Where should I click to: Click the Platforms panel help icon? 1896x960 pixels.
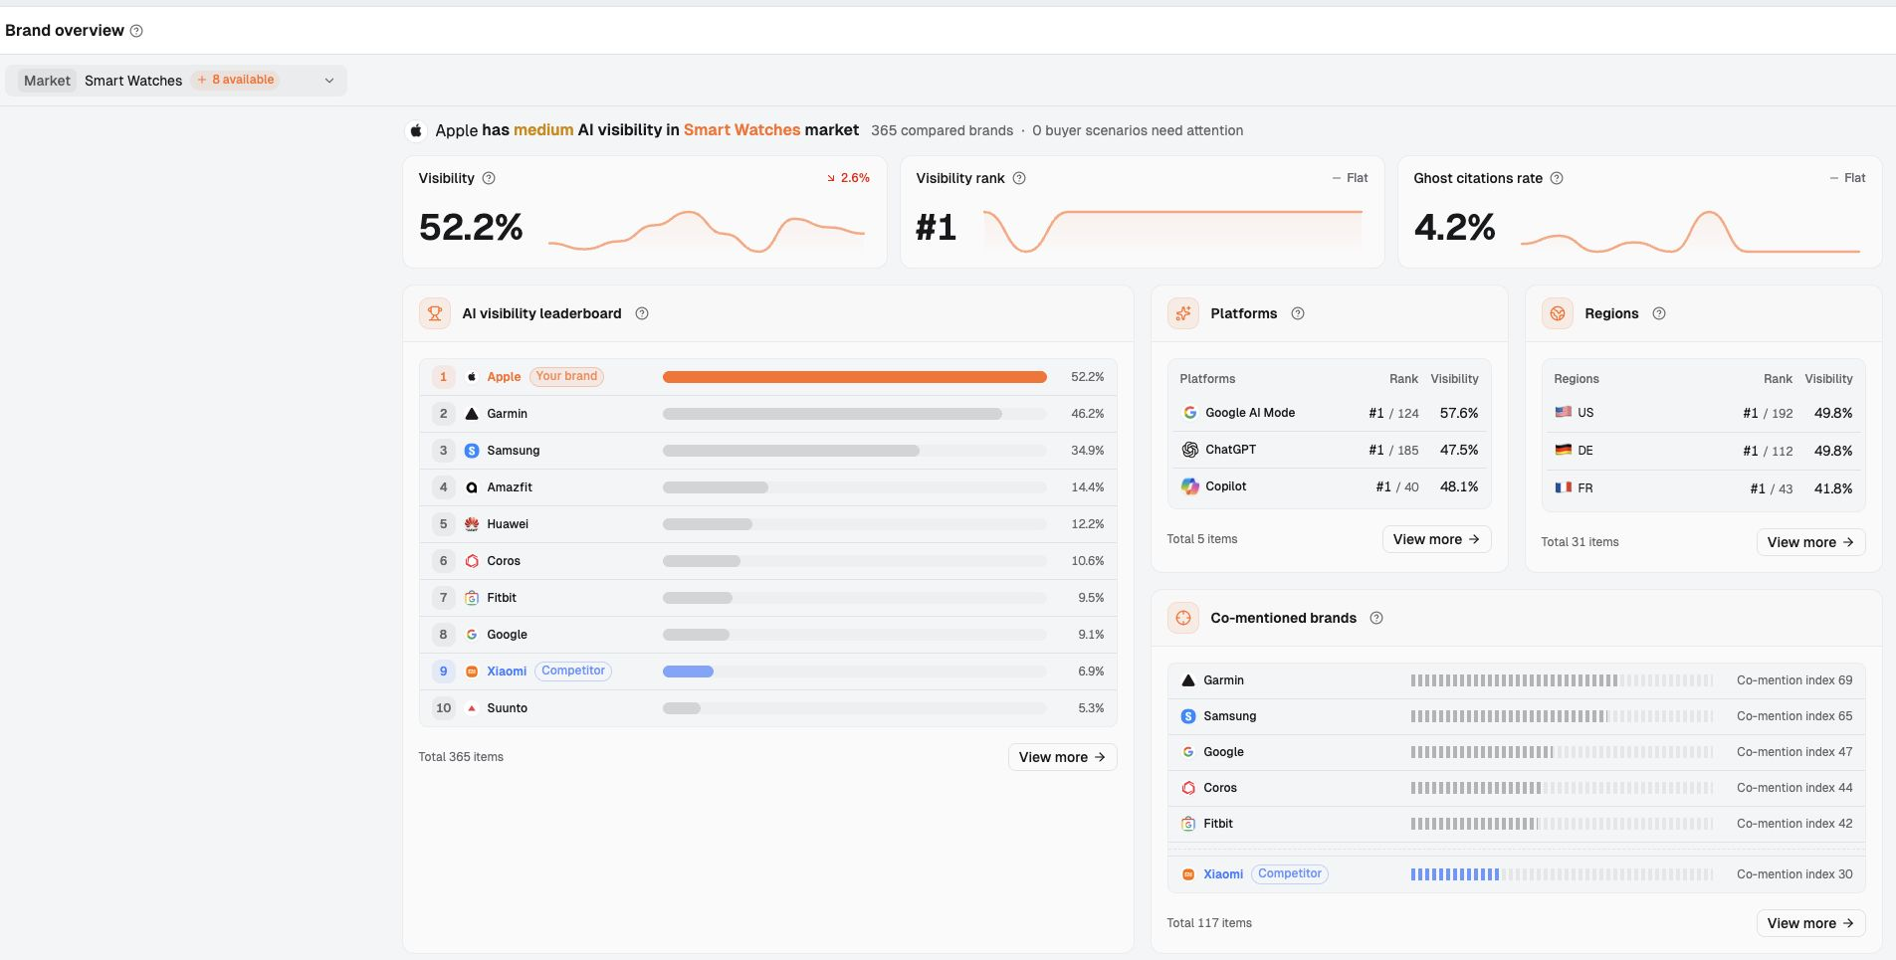(x=1298, y=313)
